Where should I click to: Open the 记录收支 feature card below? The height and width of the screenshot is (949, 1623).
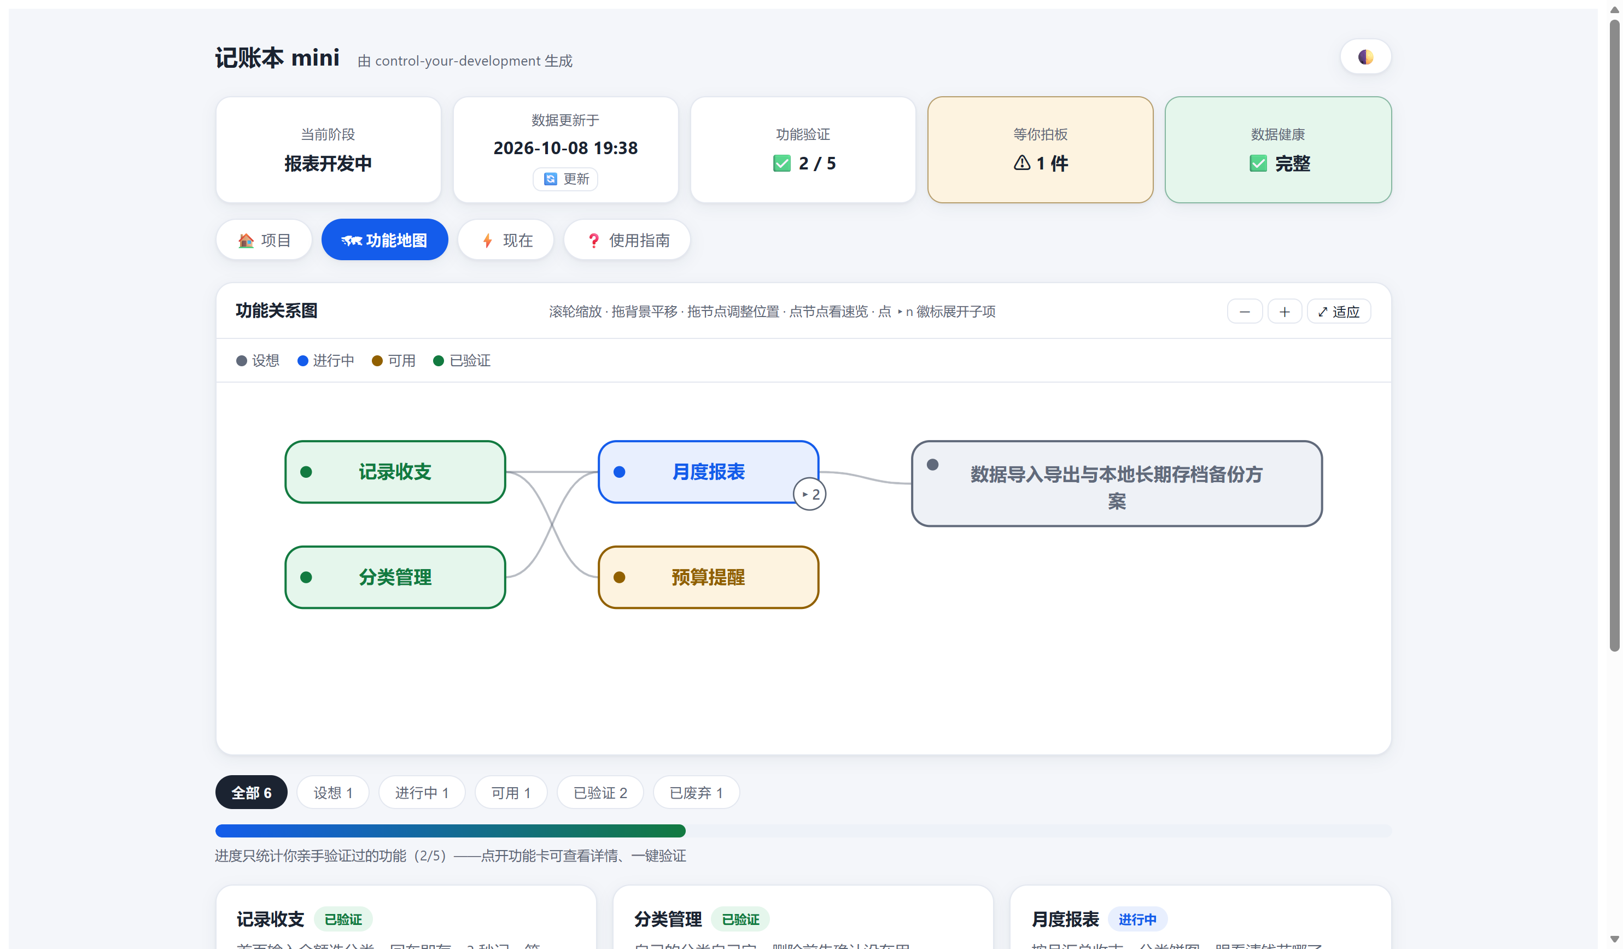coord(406,917)
